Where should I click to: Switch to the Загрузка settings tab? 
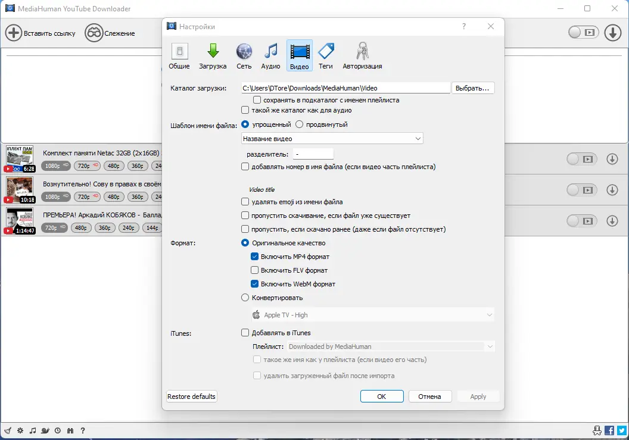213,56
